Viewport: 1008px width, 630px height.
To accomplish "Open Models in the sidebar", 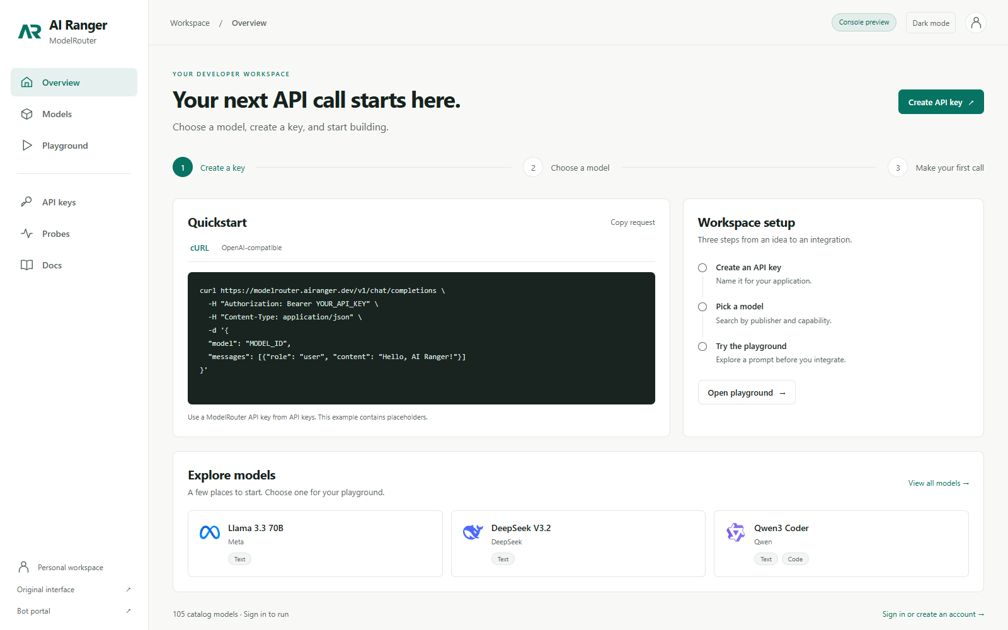I will click(74, 114).
